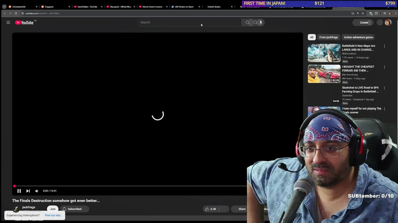Open I hate myself for not playing title

point(361,110)
